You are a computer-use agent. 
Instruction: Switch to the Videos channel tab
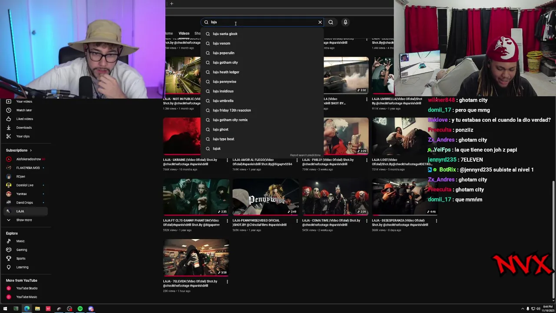coord(184,33)
